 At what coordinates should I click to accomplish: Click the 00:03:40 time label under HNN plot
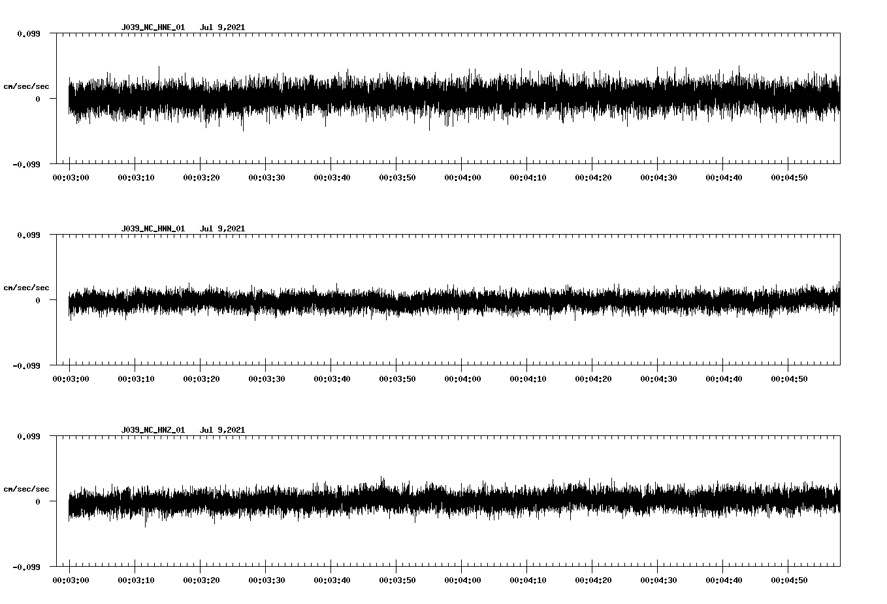[332, 379]
